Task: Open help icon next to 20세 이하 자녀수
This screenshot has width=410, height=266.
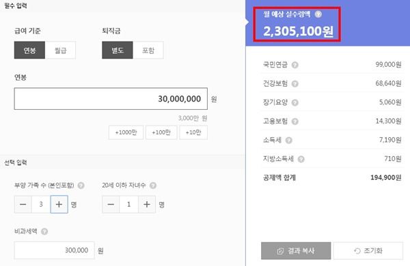Action: click(153, 186)
